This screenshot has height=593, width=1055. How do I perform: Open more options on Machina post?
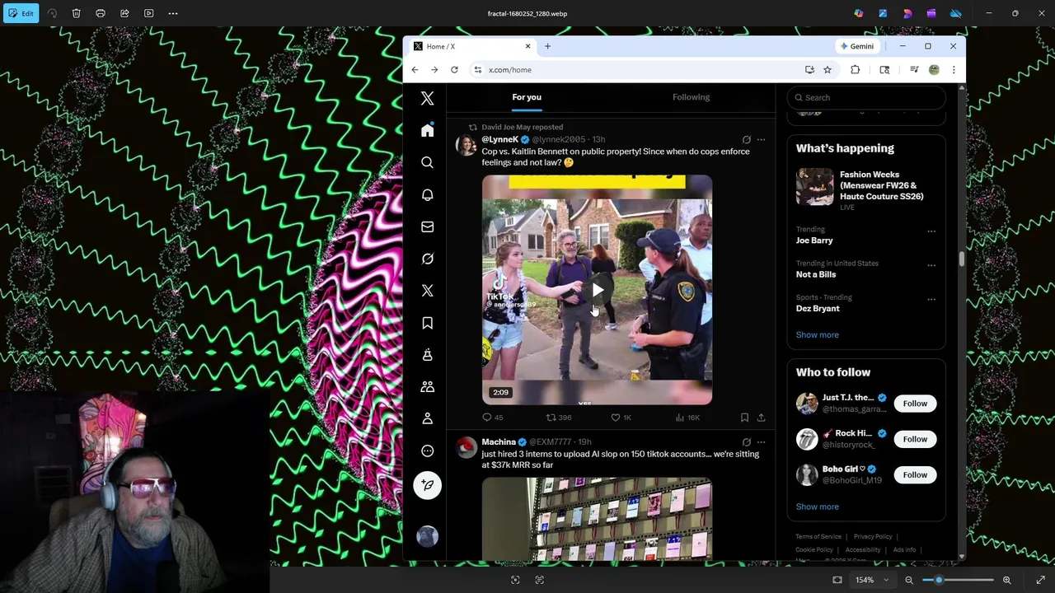[761, 442]
